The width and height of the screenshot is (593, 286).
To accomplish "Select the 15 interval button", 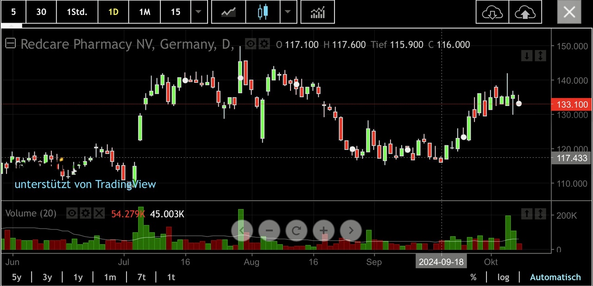I will click(176, 12).
